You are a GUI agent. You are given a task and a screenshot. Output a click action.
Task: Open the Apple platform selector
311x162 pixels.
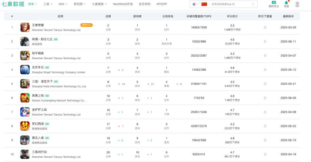click(195, 4)
